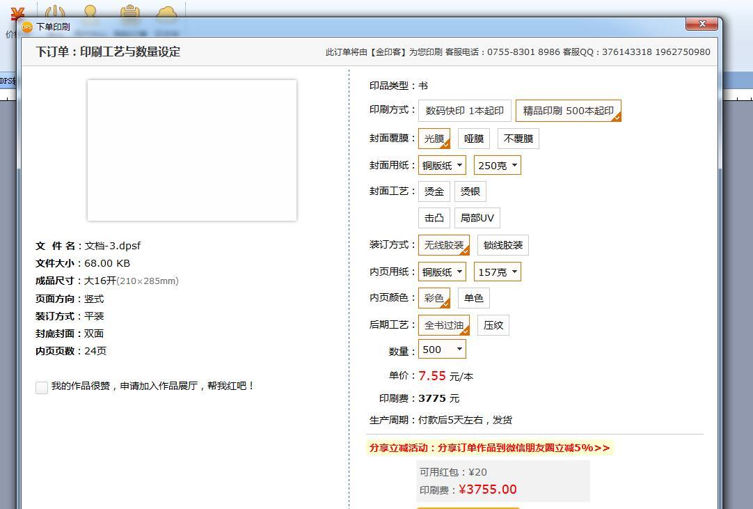
Task: Click the power icon in the toolbar
Action: click(54, 13)
